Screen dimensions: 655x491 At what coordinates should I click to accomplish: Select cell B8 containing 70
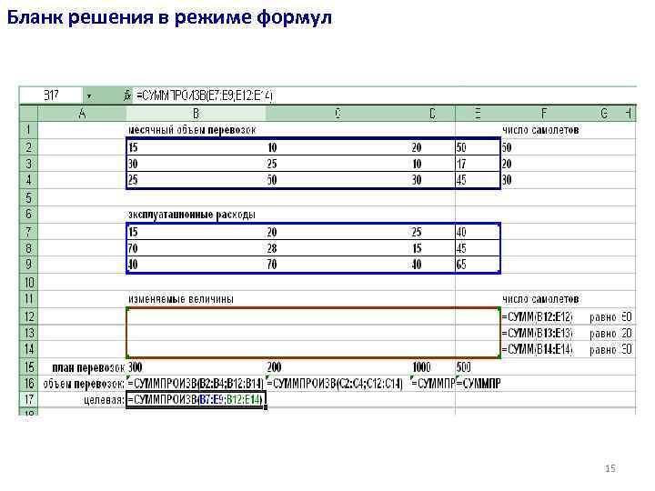pos(196,248)
